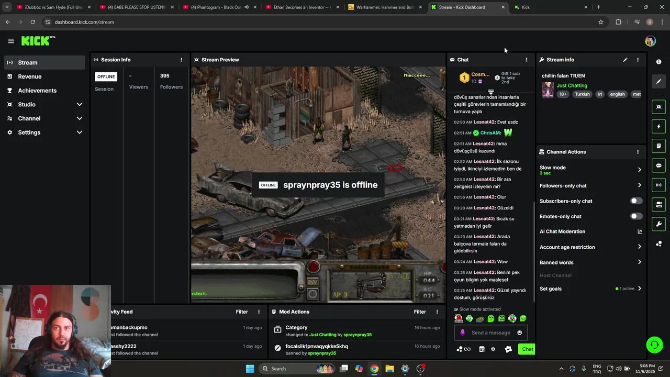This screenshot has height=377, width=670.
Task: Open Revenue in the sidebar
Action: point(44,76)
